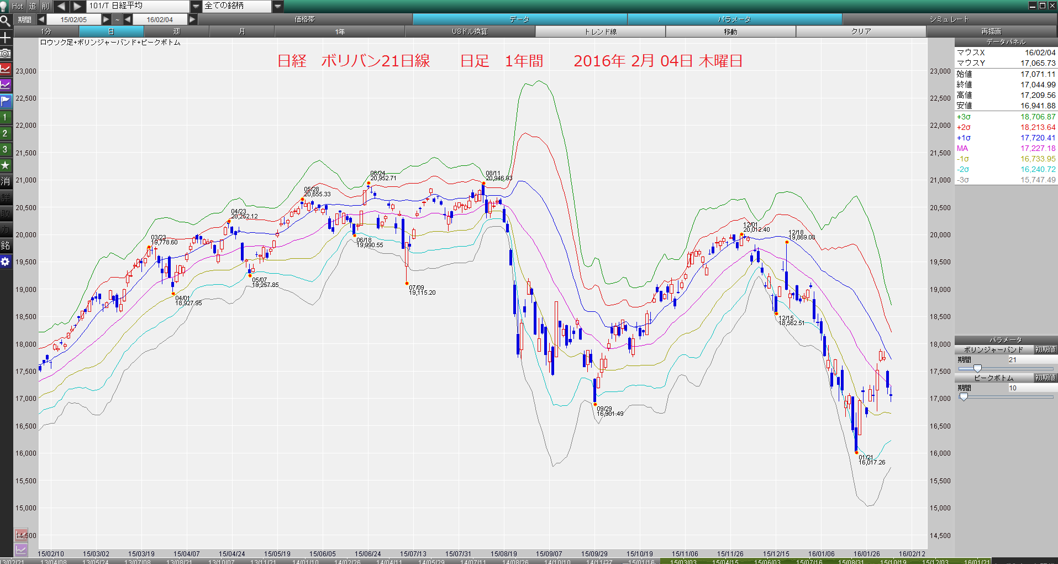Click the green preset 3 button

[x=6, y=149]
